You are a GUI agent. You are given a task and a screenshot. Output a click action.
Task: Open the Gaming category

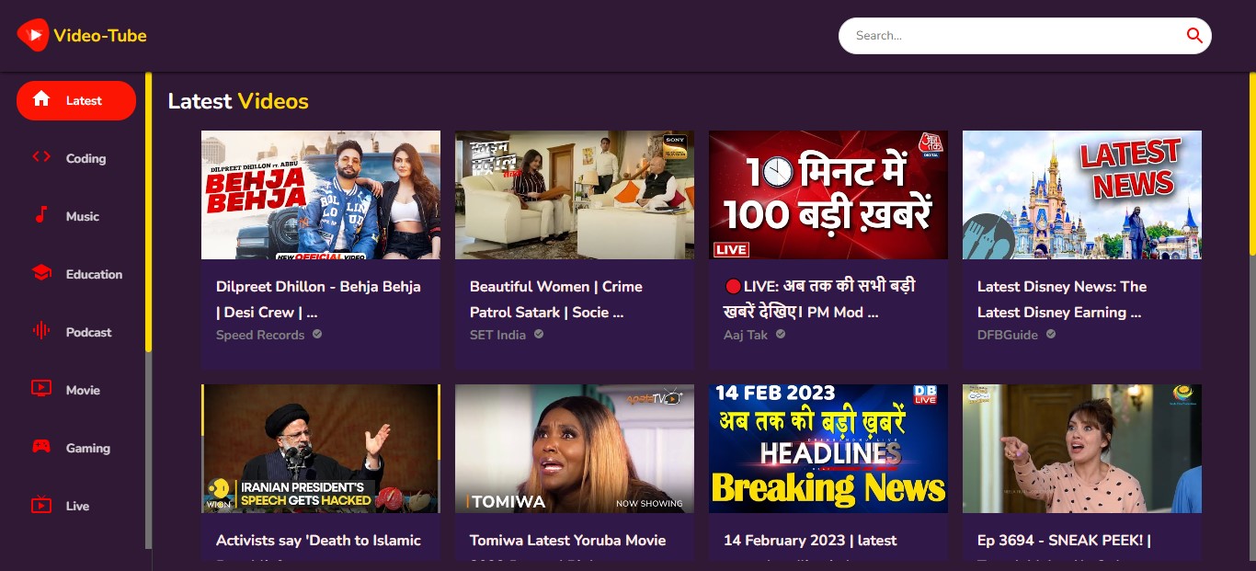coord(76,448)
